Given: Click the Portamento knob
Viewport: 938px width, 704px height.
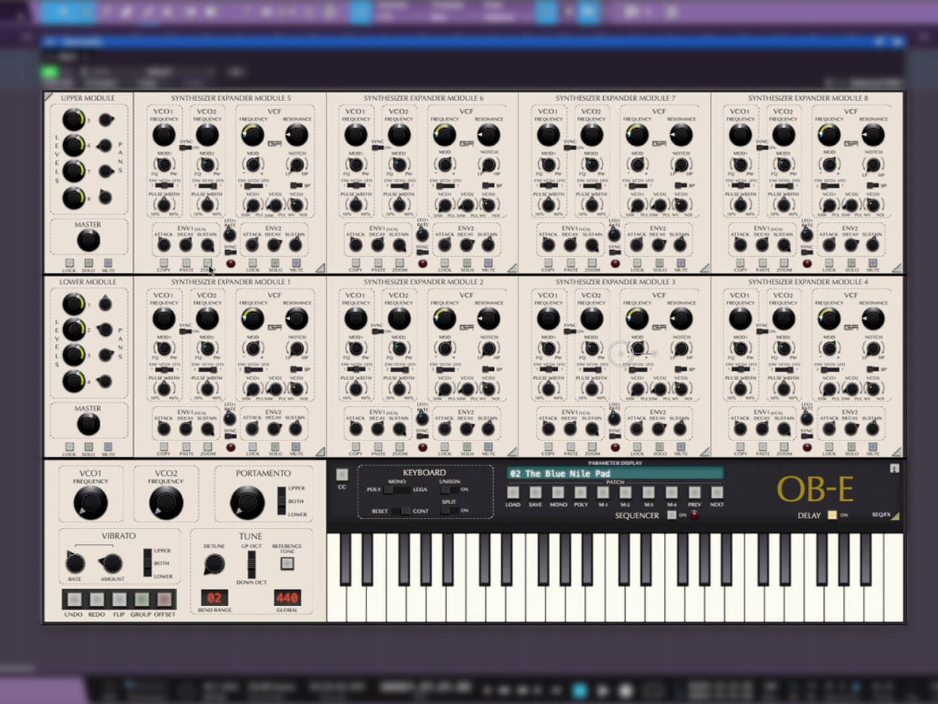Looking at the screenshot, I should pyautogui.click(x=247, y=503).
